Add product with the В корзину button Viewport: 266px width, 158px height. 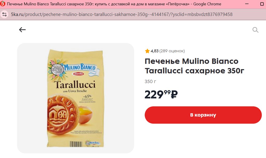click(x=203, y=115)
